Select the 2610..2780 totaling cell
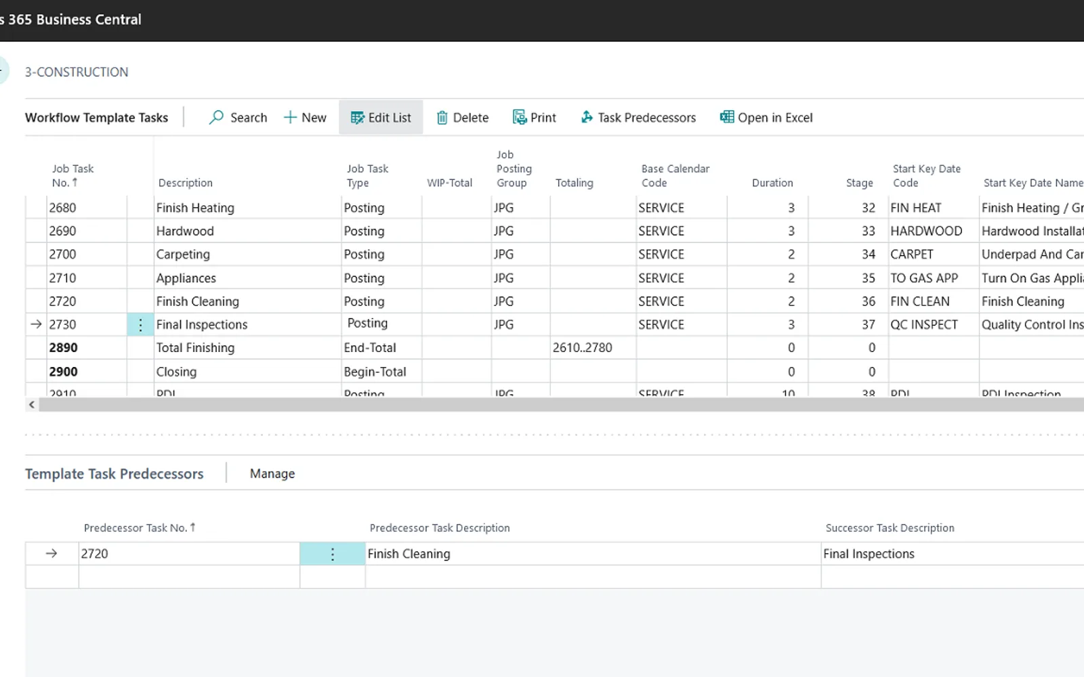Screen dimensions: 1084x677 click(593, 348)
